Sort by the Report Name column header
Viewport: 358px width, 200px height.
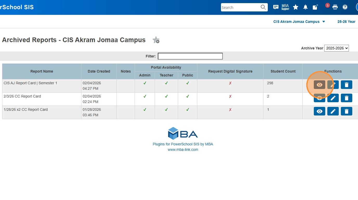tap(42, 71)
